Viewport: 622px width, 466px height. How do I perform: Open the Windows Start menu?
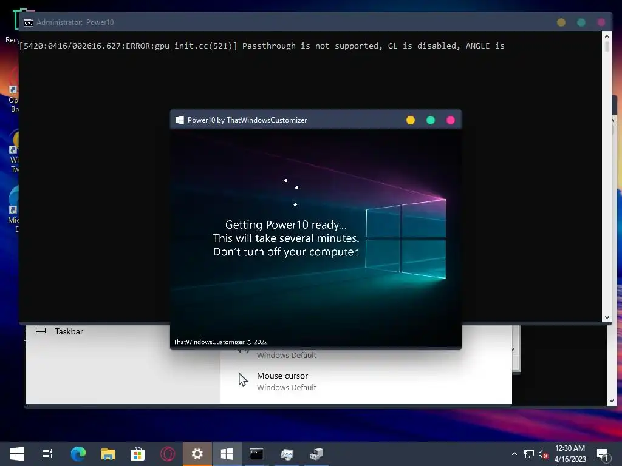click(x=16, y=454)
